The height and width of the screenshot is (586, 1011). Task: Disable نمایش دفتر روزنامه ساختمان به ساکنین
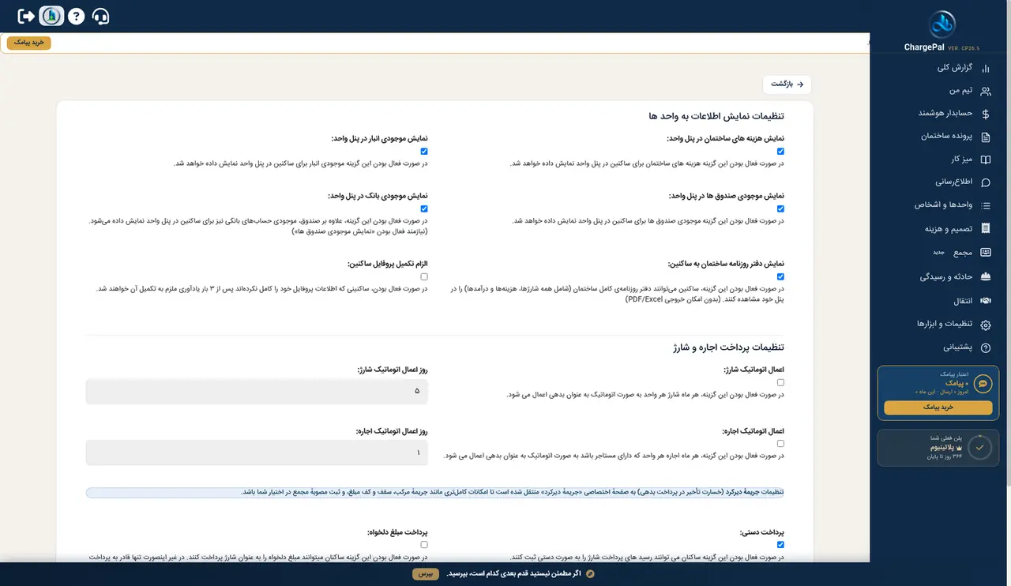coord(780,276)
